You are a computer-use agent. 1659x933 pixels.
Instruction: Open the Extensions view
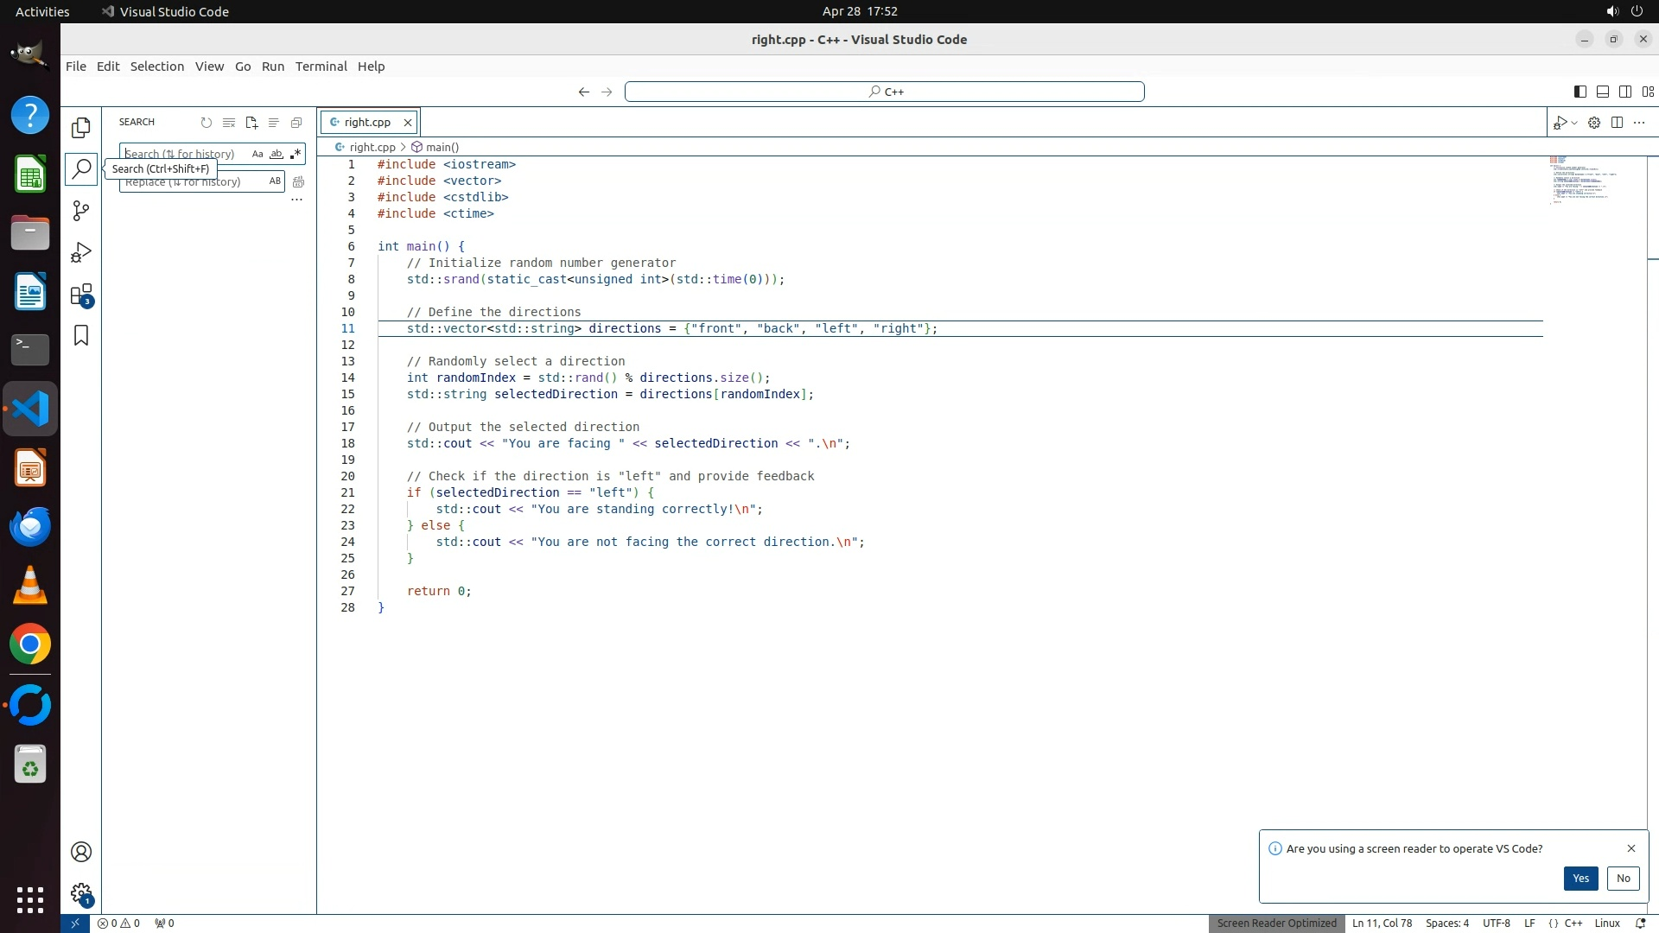pyautogui.click(x=81, y=295)
